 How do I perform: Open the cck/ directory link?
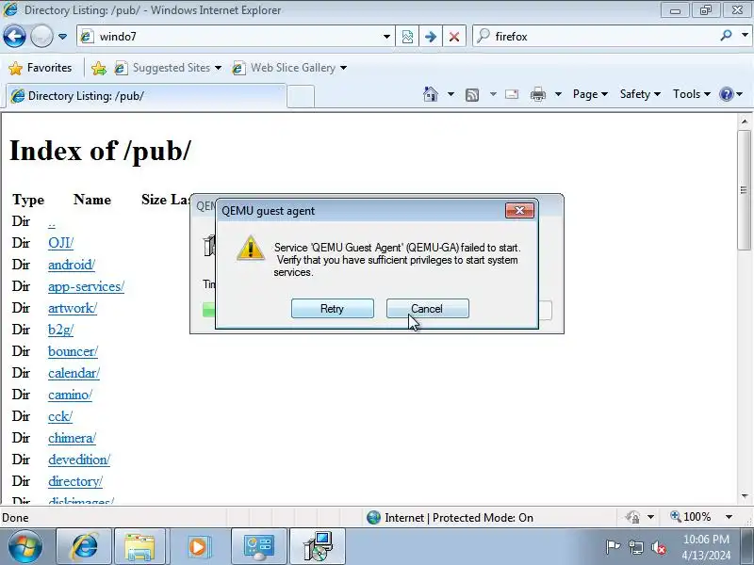(x=60, y=416)
